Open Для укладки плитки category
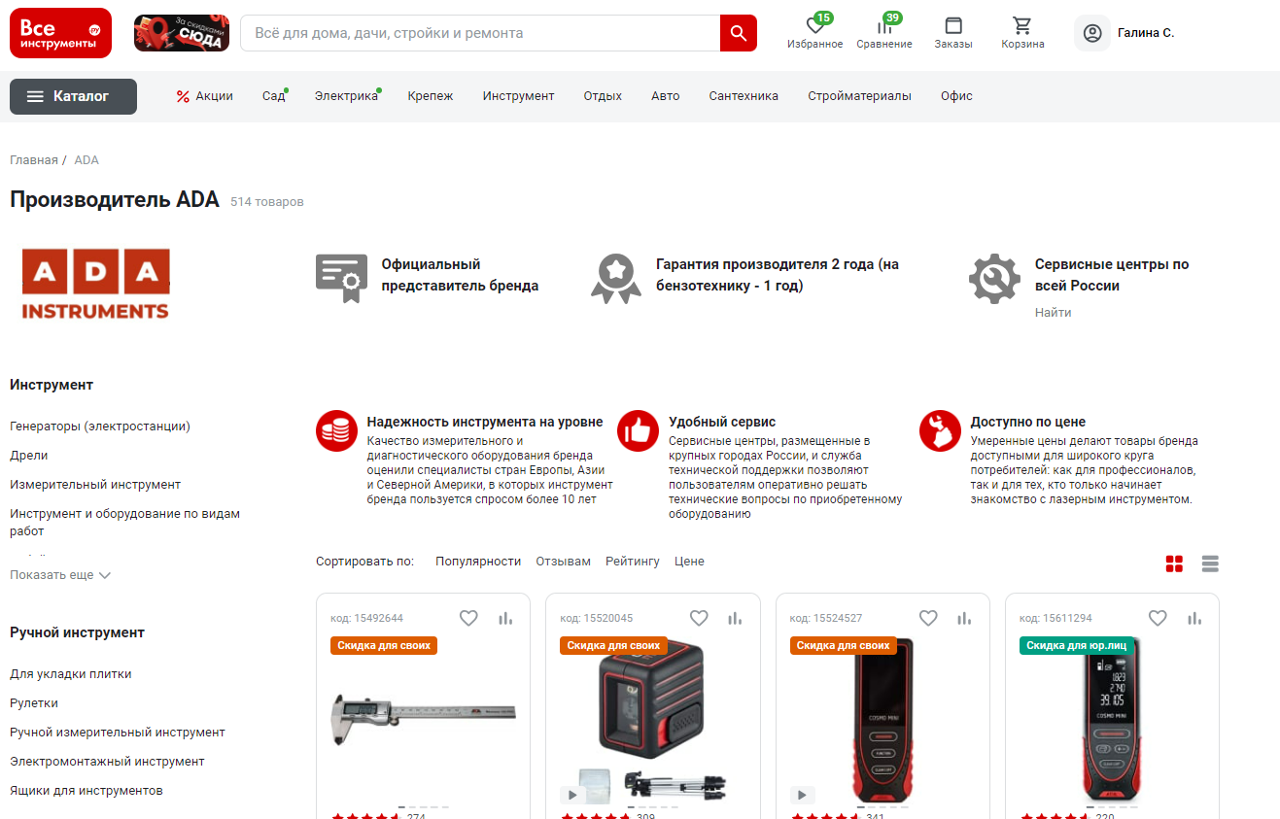Screen dimensions: 1280x819 point(71,674)
